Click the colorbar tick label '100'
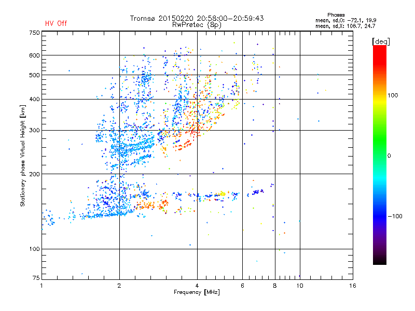The image size is (415, 311). point(393,95)
